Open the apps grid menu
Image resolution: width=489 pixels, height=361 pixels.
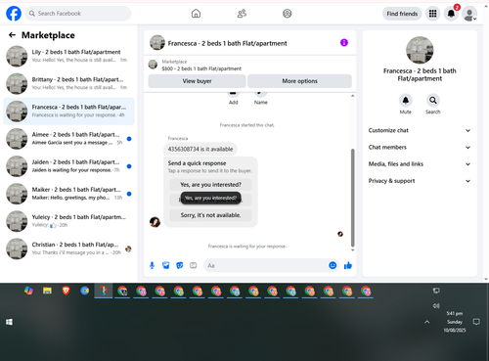tap(432, 14)
